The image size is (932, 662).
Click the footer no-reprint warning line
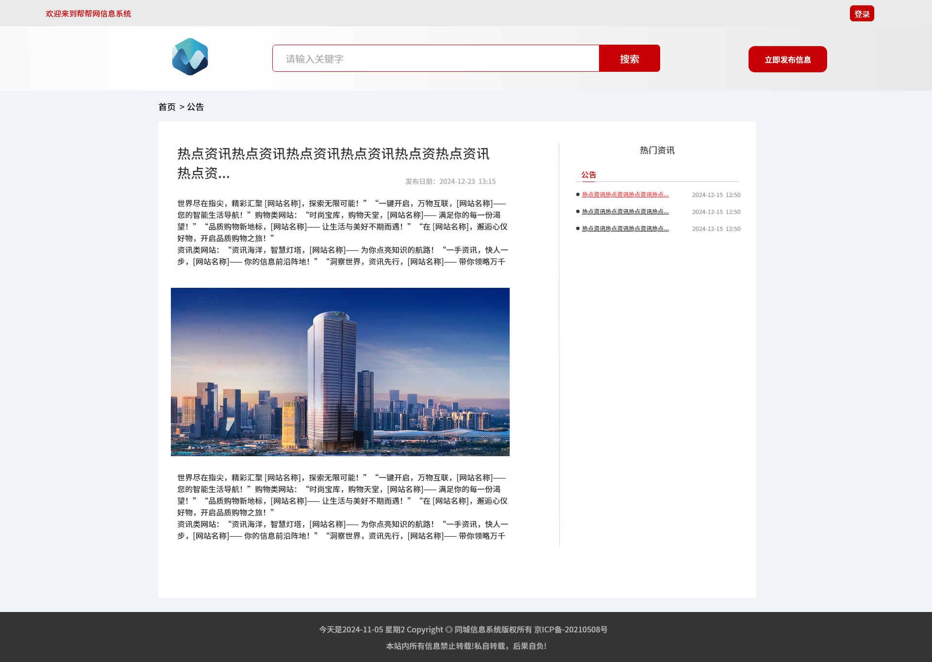[466, 646]
